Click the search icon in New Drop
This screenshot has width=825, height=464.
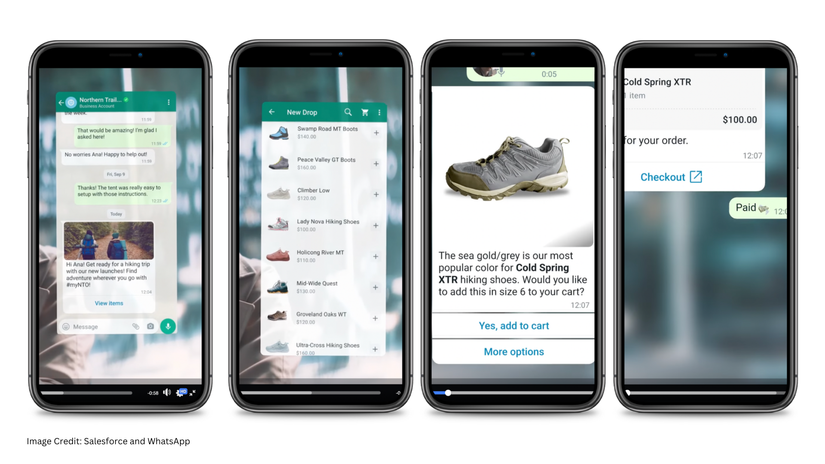coord(348,112)
